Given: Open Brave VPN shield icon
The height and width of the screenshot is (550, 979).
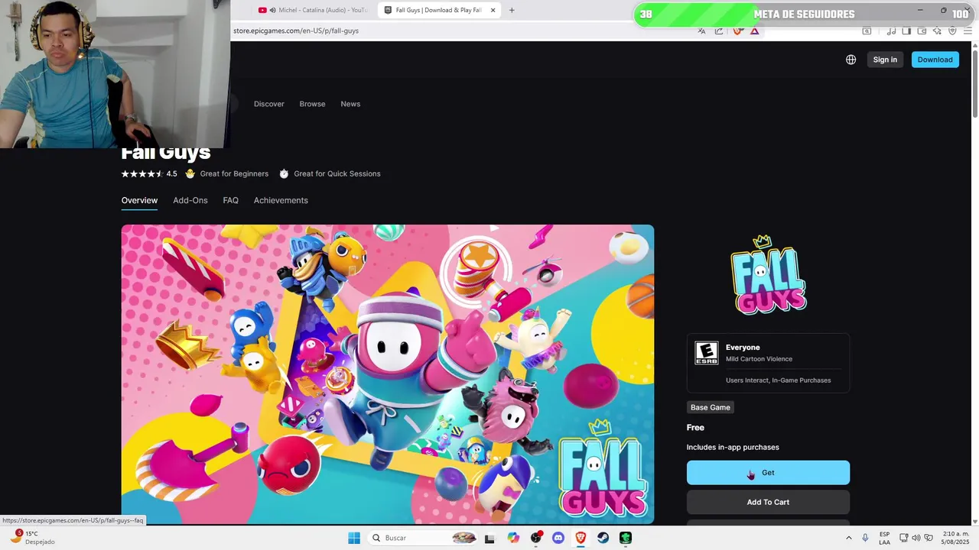Looking at the screenshot, I should coord(952,31).
